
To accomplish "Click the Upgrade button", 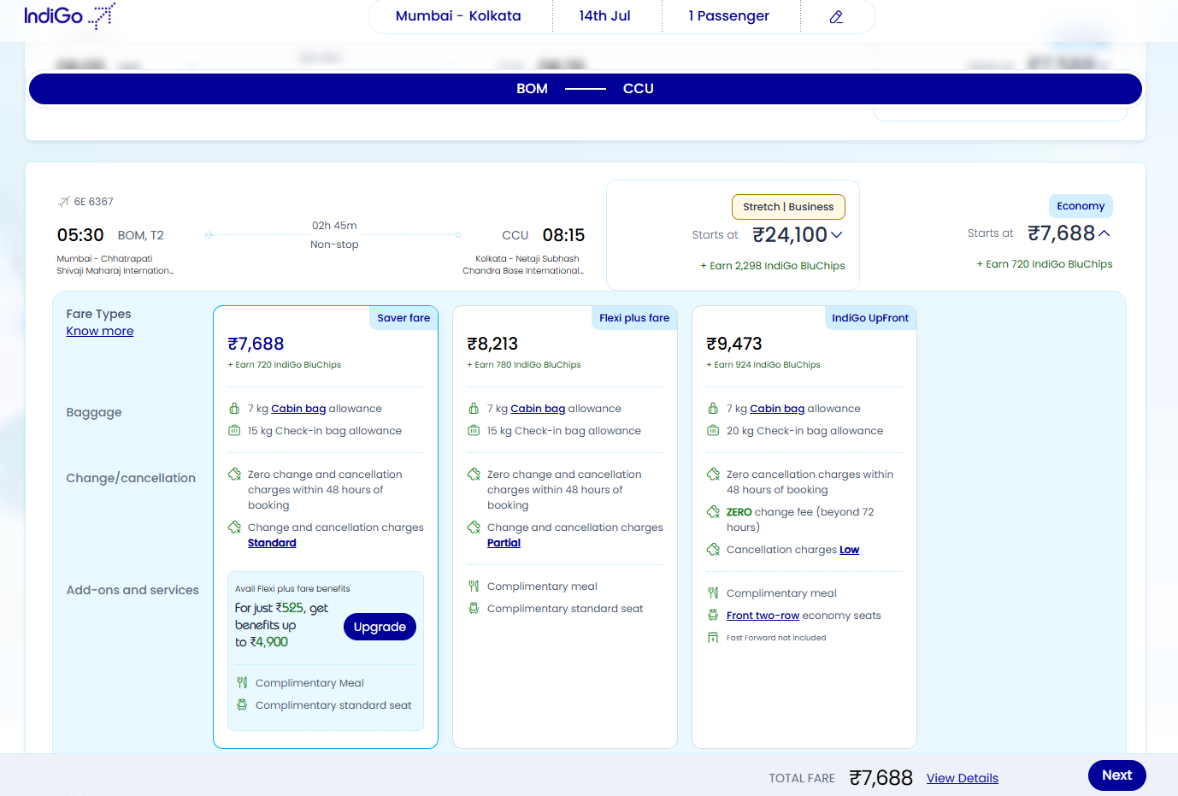I will pyautogui.click(x=380, y=627).
